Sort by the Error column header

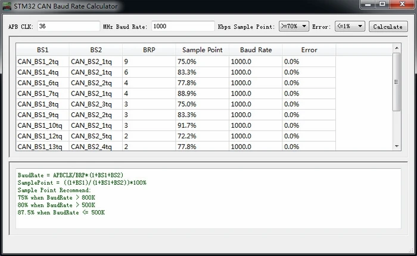click(x=309, y=50)
